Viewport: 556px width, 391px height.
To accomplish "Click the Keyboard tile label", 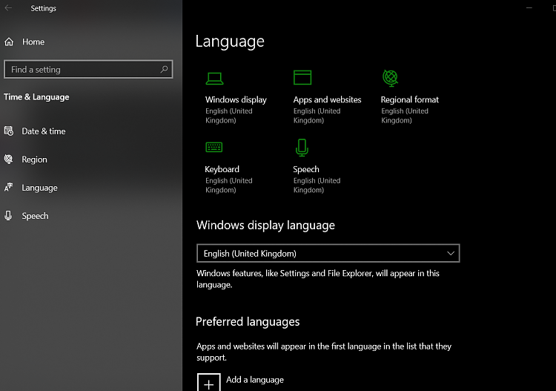I will tap(222, 169).
